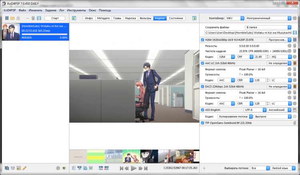
Task: Click the green icon left of Инфо tab
Action: (x=74, y=18)
